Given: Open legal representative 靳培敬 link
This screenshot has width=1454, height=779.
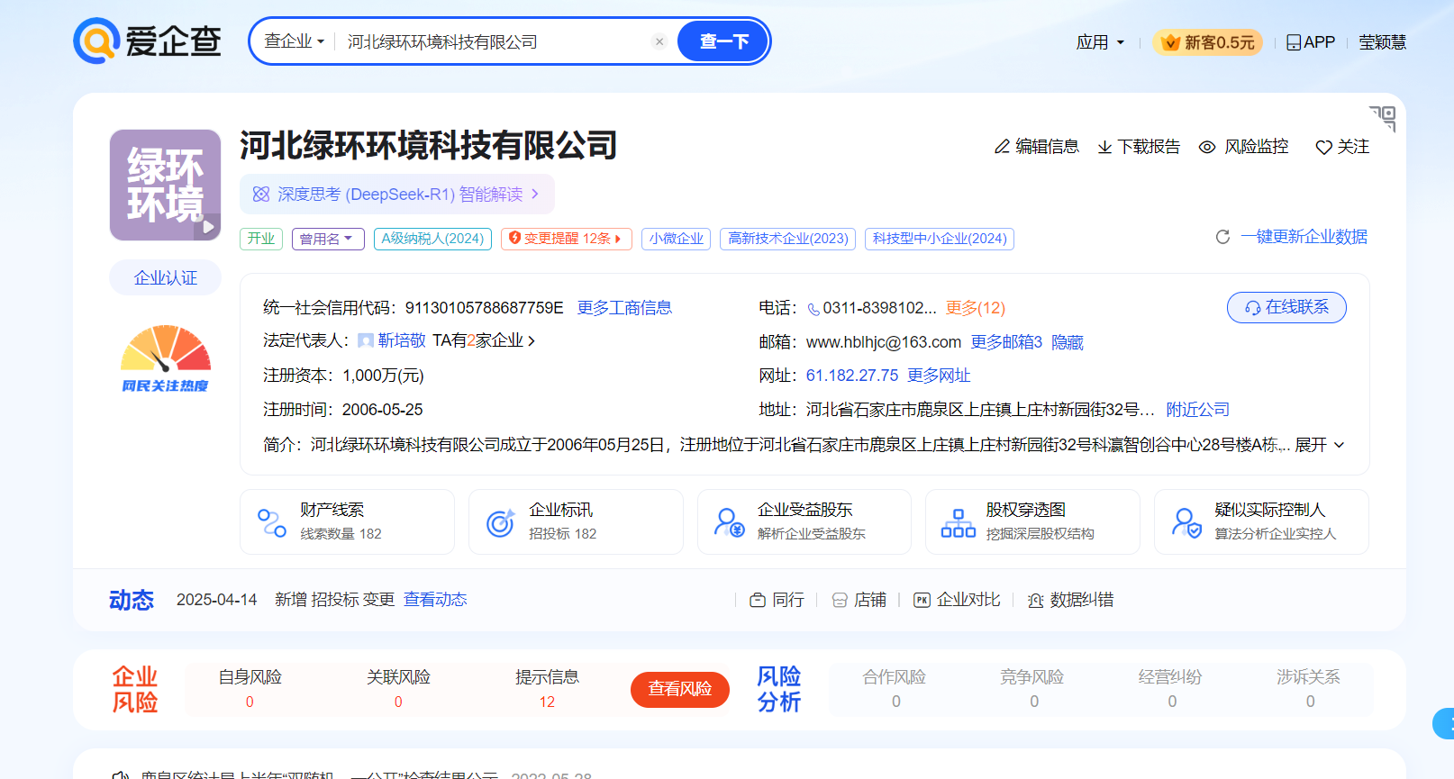Looking at the screenshot, I should [401, 340].
